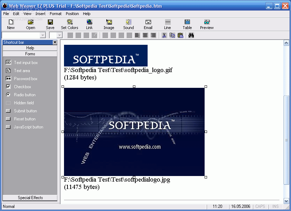
Task: Insert a Text input box form element
Action: pyautogui.click(x=22, y=63)
